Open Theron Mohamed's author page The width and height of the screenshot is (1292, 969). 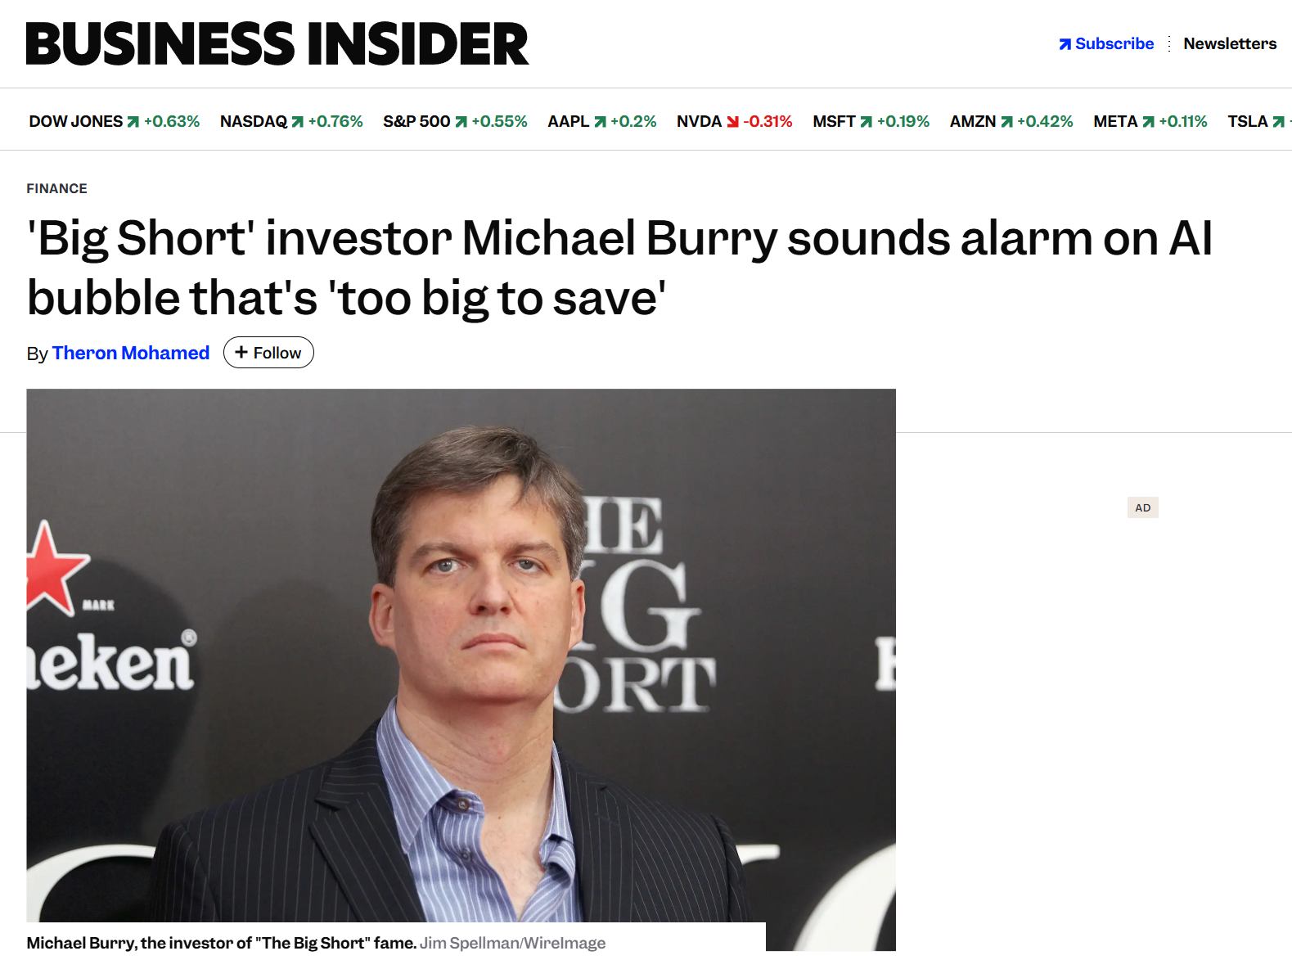tap(131, 353)
